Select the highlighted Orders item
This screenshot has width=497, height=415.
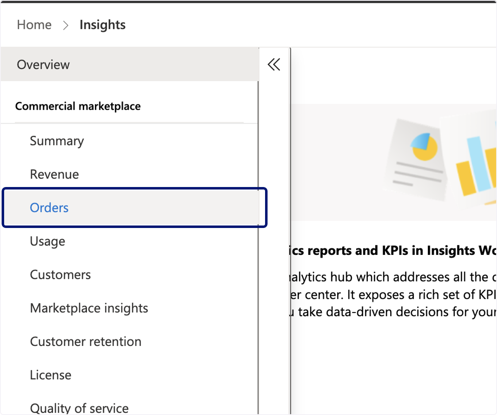pos(135,208)
